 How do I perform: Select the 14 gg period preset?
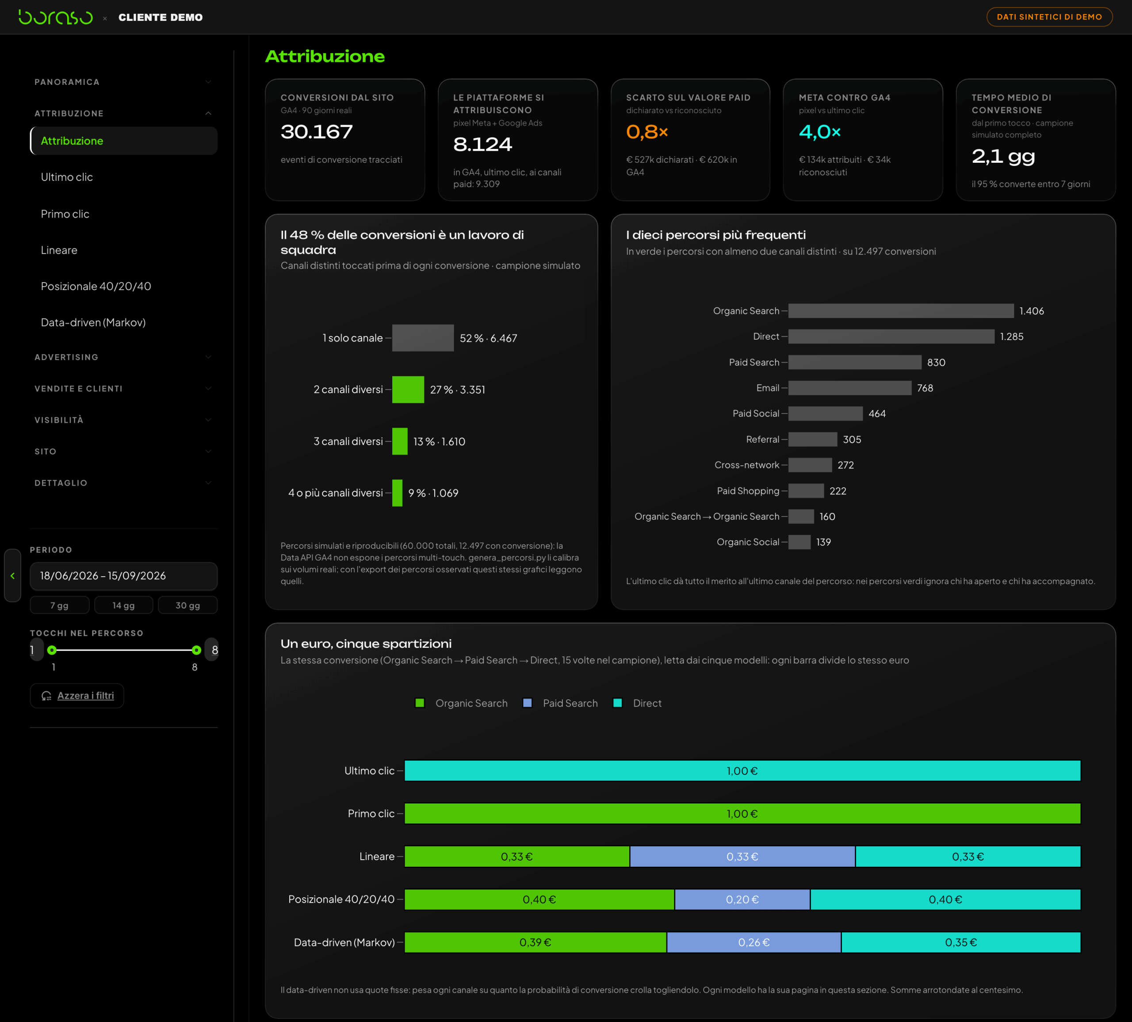point(123,605)
